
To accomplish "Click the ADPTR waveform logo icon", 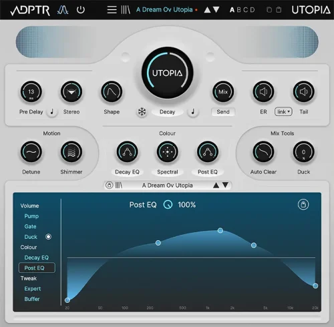I will point(63,10).
